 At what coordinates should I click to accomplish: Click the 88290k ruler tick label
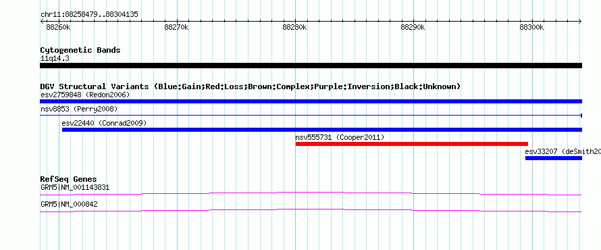[x=413, y=28]
